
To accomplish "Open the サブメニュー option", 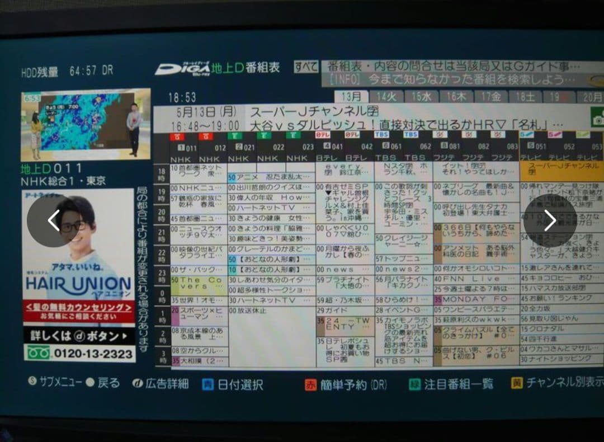I will [55, 383].
